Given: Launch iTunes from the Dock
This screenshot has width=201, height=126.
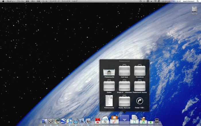Looking at the screenshot, I should pos(69,121).
